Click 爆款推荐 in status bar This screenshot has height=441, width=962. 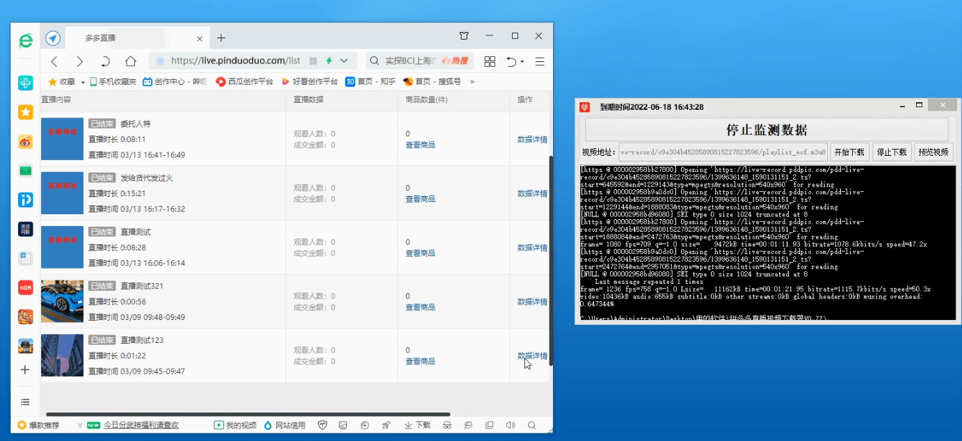click(x=39, y=425)
